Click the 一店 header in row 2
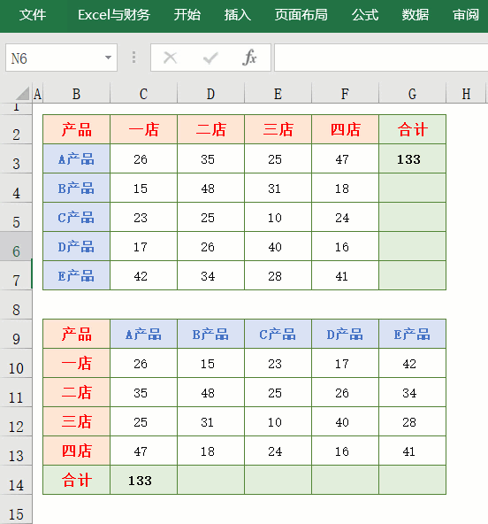This screenshot has height=524, width=488. click(143, 129)
